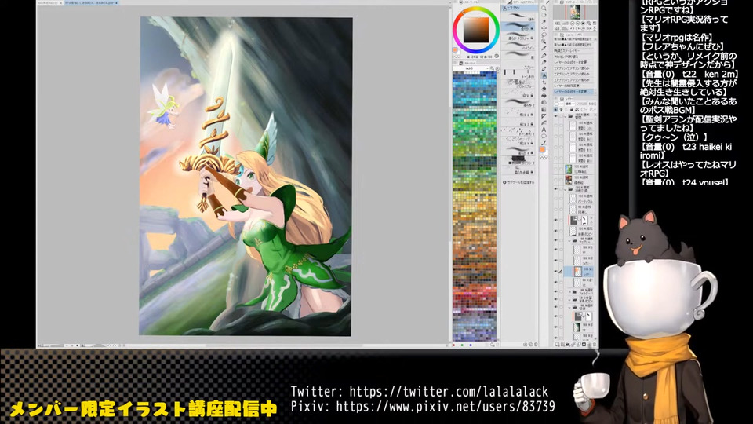Select the Gradient tool
Image resolution: width=753 pixels, height=424 pixels.
tap(544, 109)
